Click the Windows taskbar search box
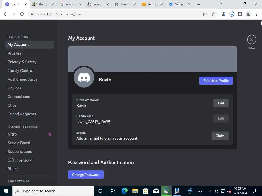The height and width of the screenshot is (196, 262). tap(53, 191)
